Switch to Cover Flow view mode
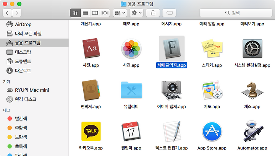 pos(105,13)
